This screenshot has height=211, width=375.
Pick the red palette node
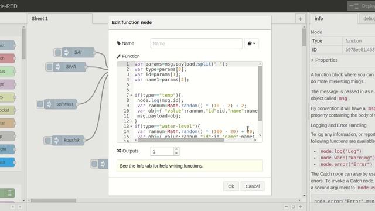point(7,59)
